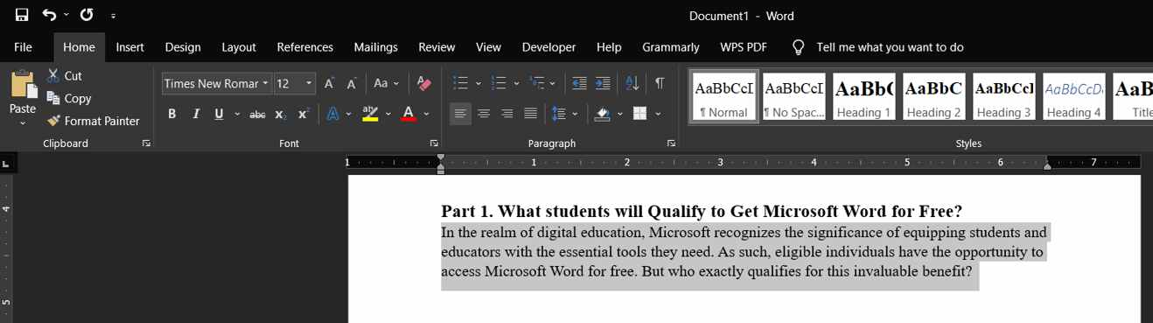Click Line and Paragraph Spacing icon
The width and height of the screenshot is (1153, 323).
[558, 114]
